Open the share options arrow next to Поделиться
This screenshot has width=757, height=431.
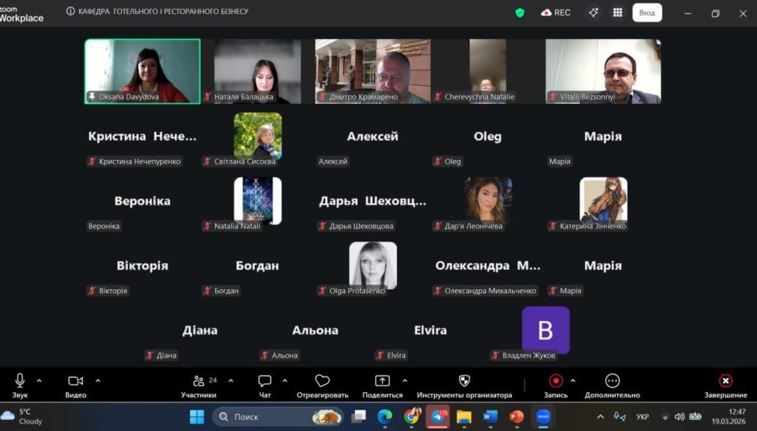(404, 381)
